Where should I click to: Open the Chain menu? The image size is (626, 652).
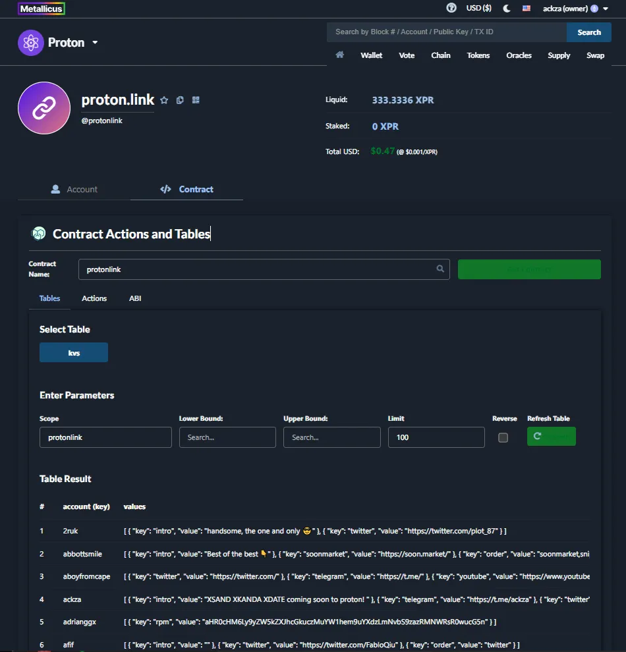tap(440, 55)
